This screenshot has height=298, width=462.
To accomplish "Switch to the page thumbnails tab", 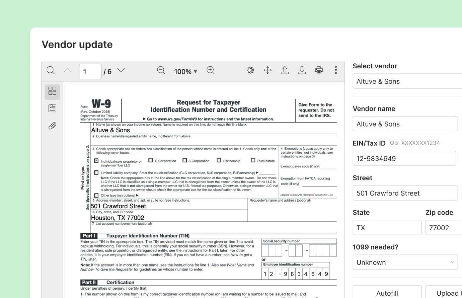I will (x=52, y=91).
